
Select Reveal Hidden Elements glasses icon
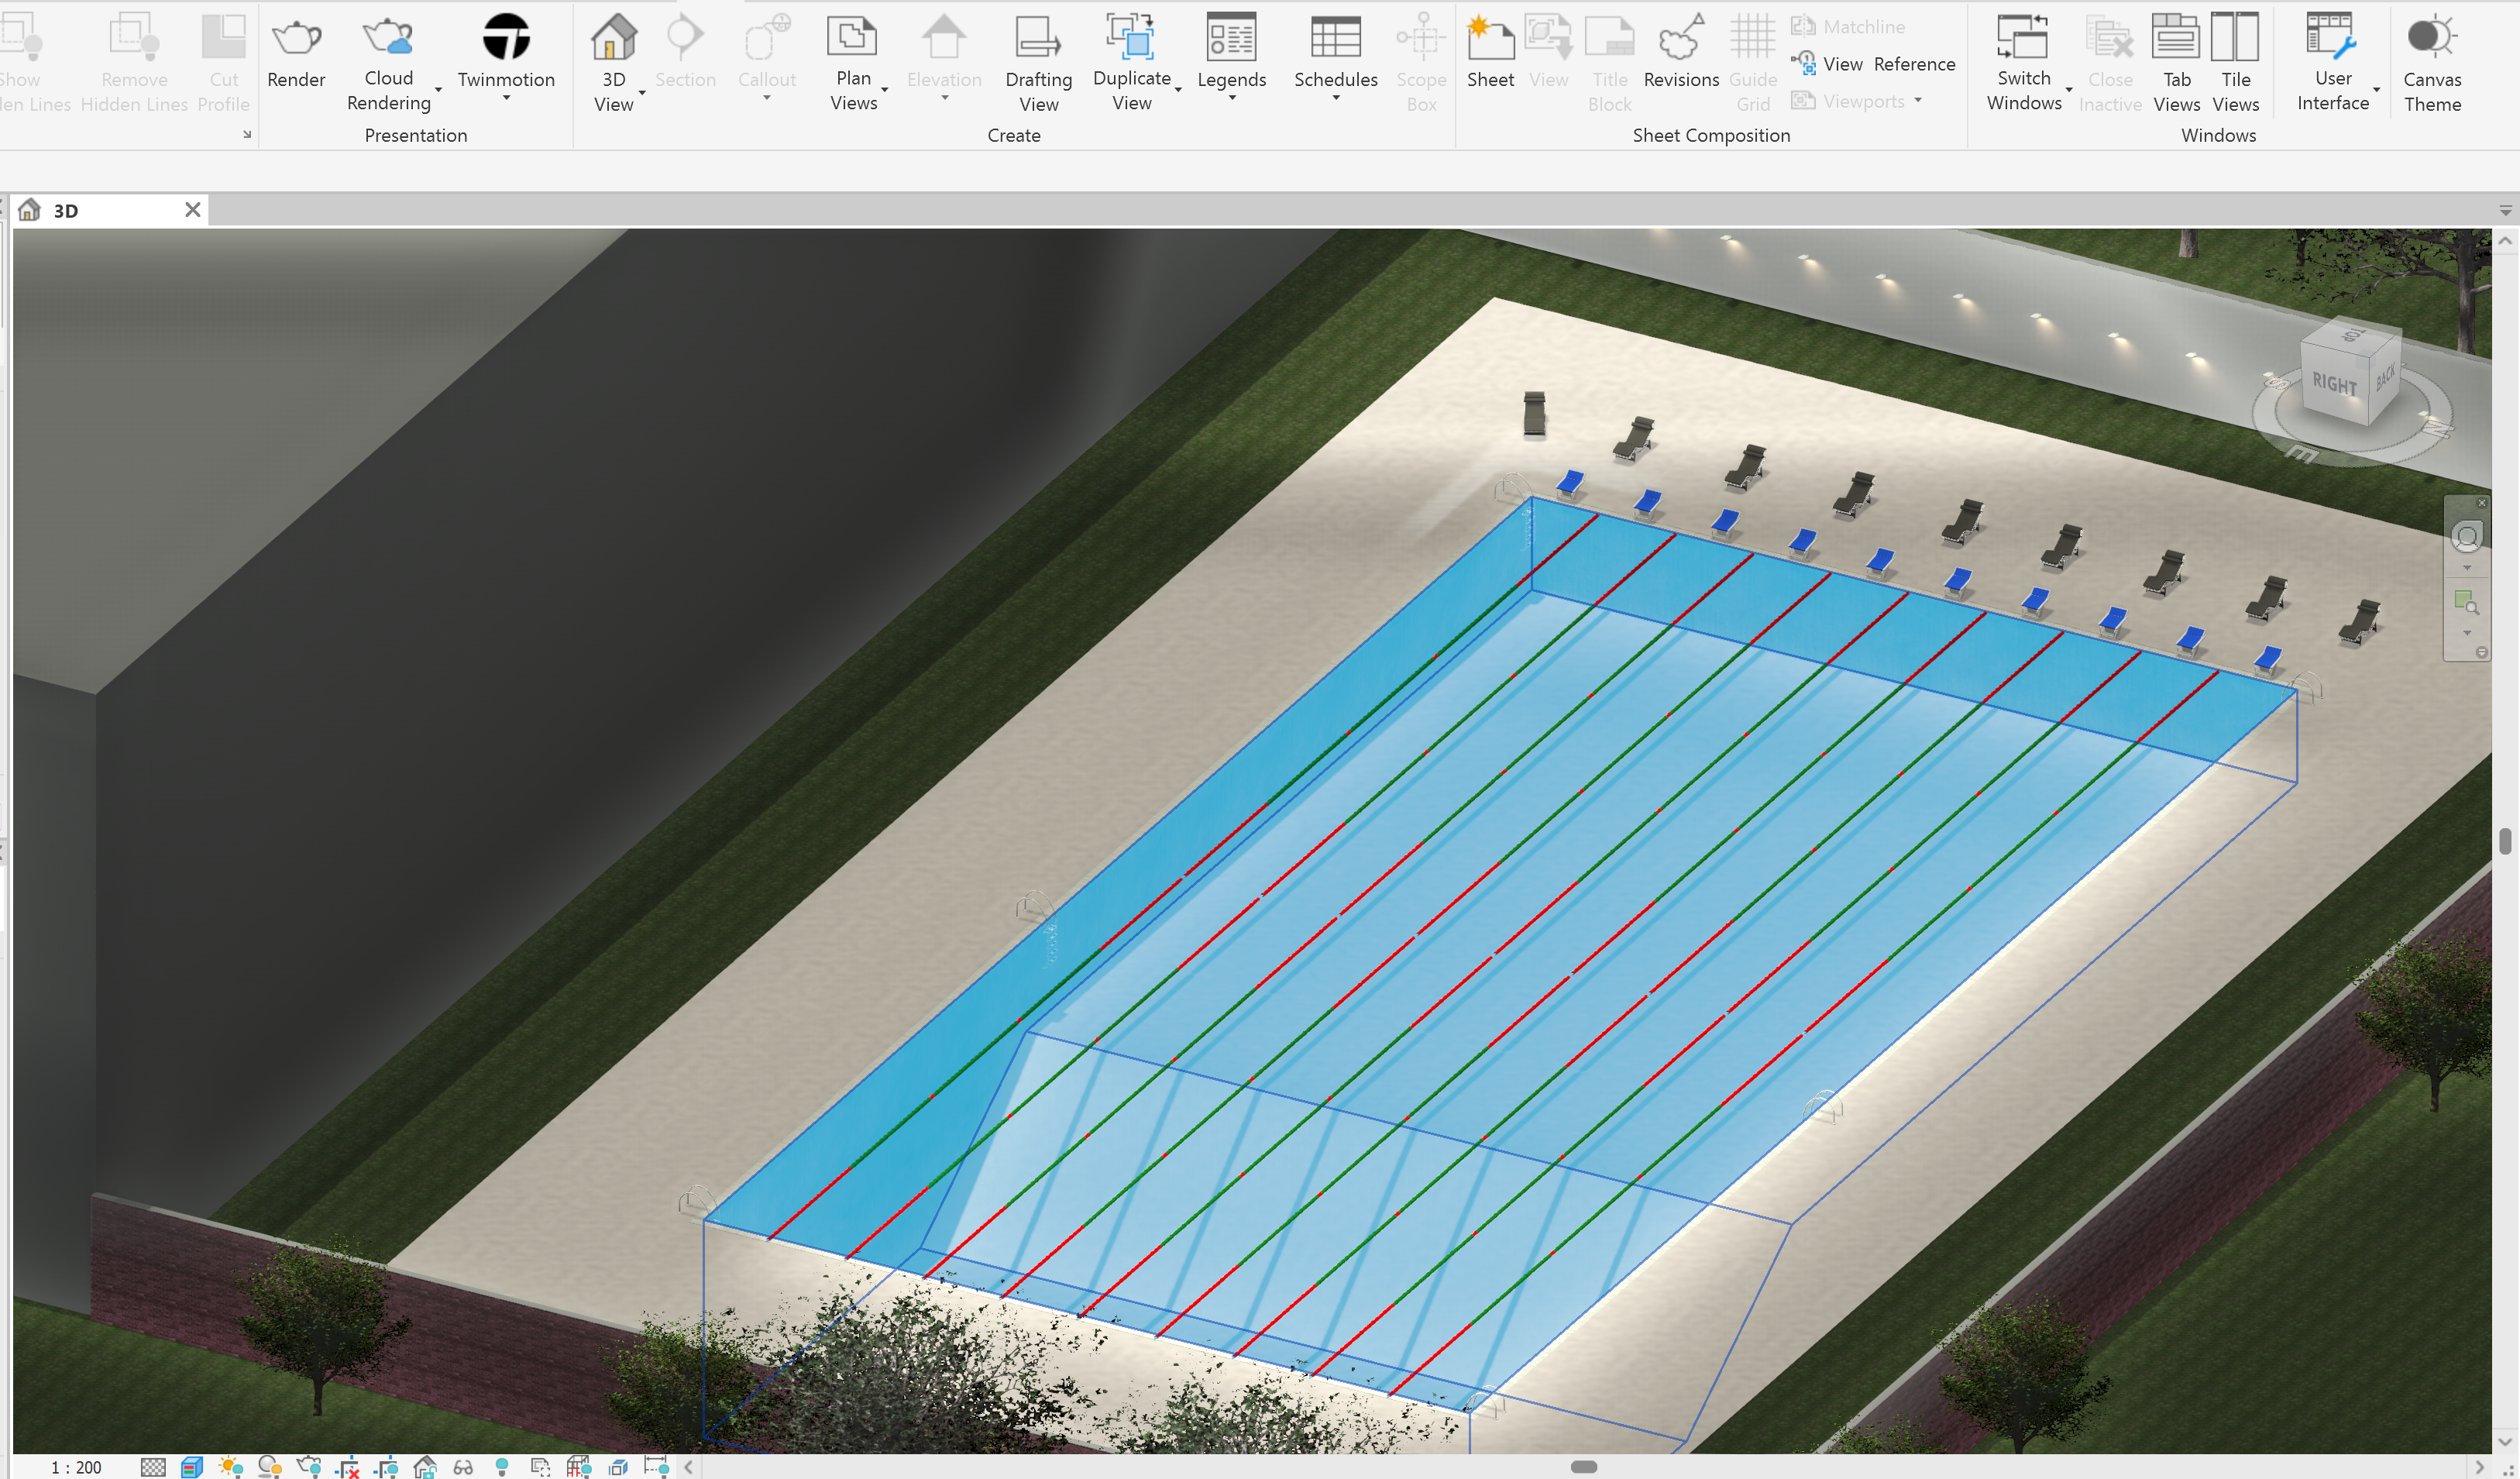pos(464,1466)
